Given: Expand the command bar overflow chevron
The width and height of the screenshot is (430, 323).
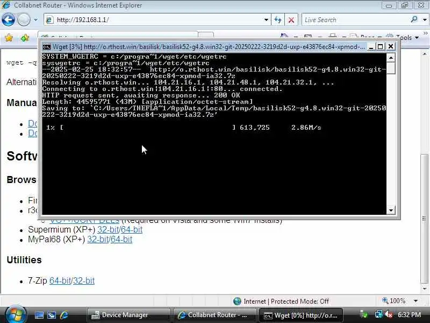Looking at the screenshot, I should point(425,33).
